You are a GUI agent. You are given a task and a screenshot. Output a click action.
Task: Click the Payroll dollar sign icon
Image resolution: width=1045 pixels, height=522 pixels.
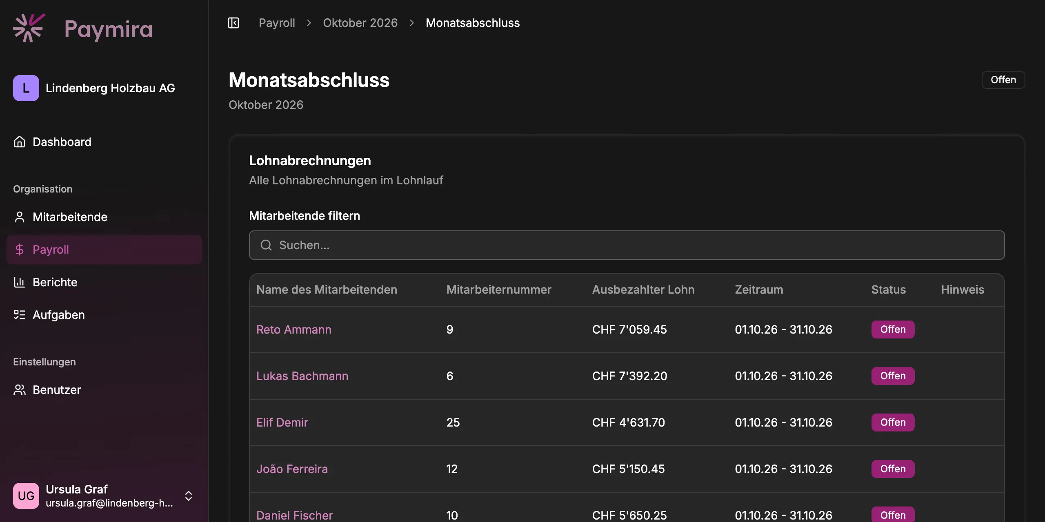pos(20,250)
